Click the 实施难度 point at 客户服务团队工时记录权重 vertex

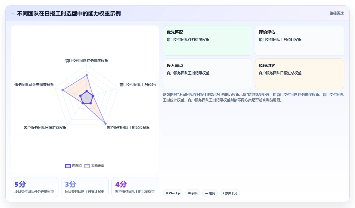click(x=105, y=123)
